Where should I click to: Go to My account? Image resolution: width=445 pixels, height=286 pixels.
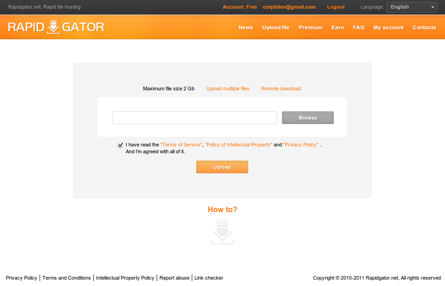(x=389, y=27)
